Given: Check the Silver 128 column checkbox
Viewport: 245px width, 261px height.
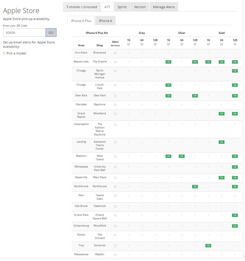Looking at the screenshot, I should point(195,44).
